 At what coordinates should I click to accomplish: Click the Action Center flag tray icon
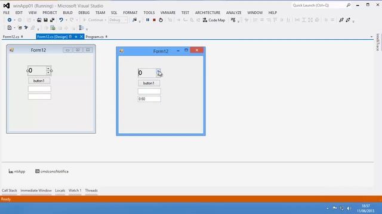(x=335, y=208)
